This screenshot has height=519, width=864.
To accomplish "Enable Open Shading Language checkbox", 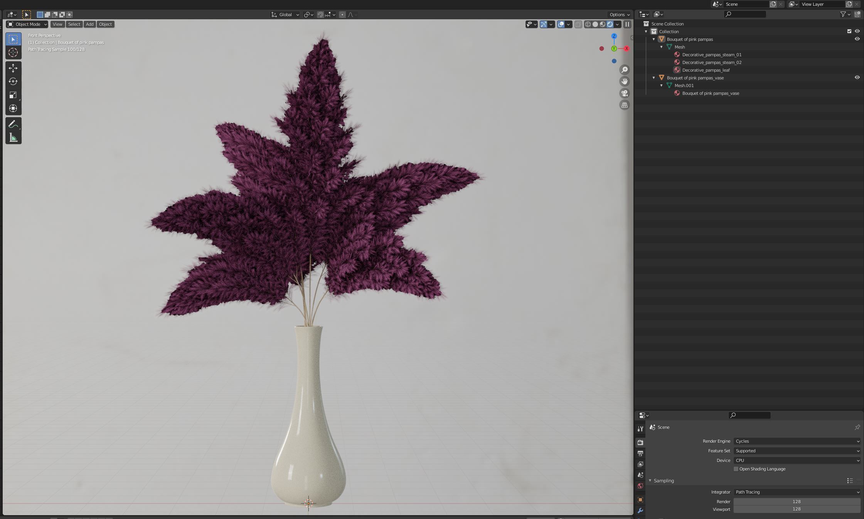I will click(736, 469).
